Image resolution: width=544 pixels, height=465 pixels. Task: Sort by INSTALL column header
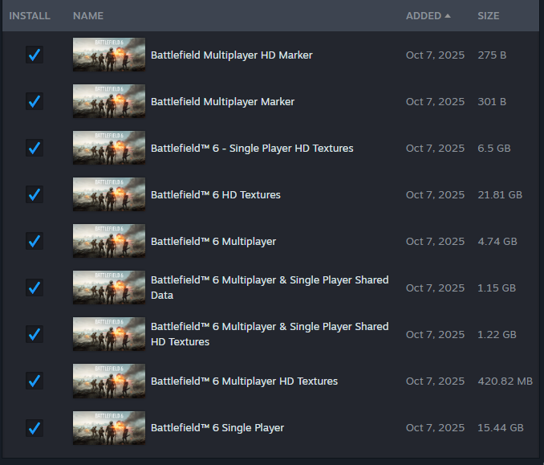30,16
